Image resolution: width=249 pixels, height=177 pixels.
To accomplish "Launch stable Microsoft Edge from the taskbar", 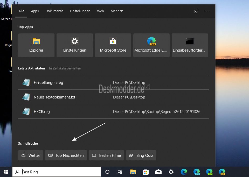I will [x=184, y=172].
